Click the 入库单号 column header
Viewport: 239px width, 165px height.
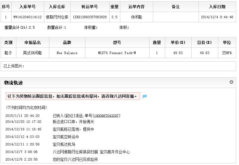pos(28,7)
